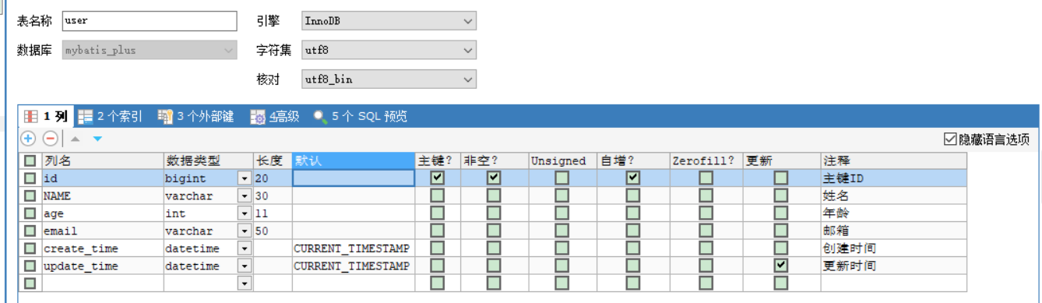1042x303 pixels.
Task: Switch to the 1 列 columns tab
Action: [x=46, y=117]
